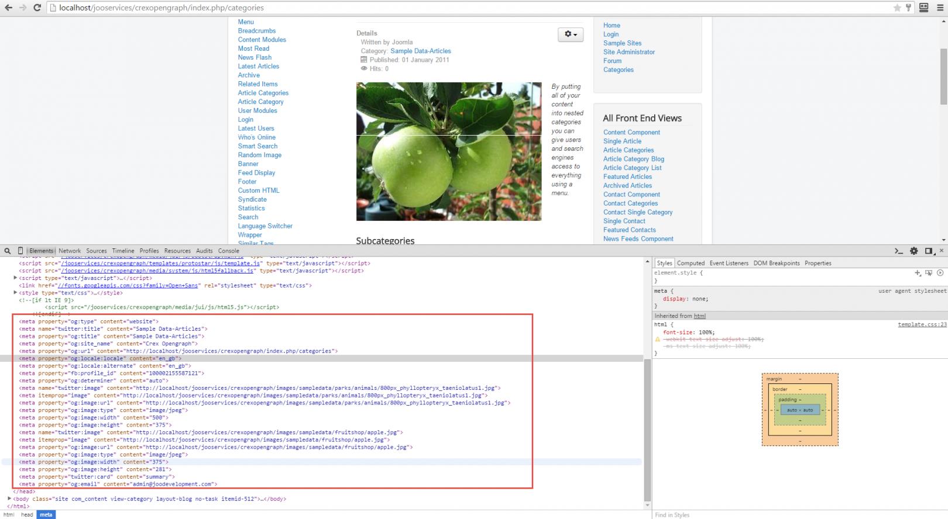Click the animation play icon in Styles
The width and height of the screenshot is (948, 519).
940,273
